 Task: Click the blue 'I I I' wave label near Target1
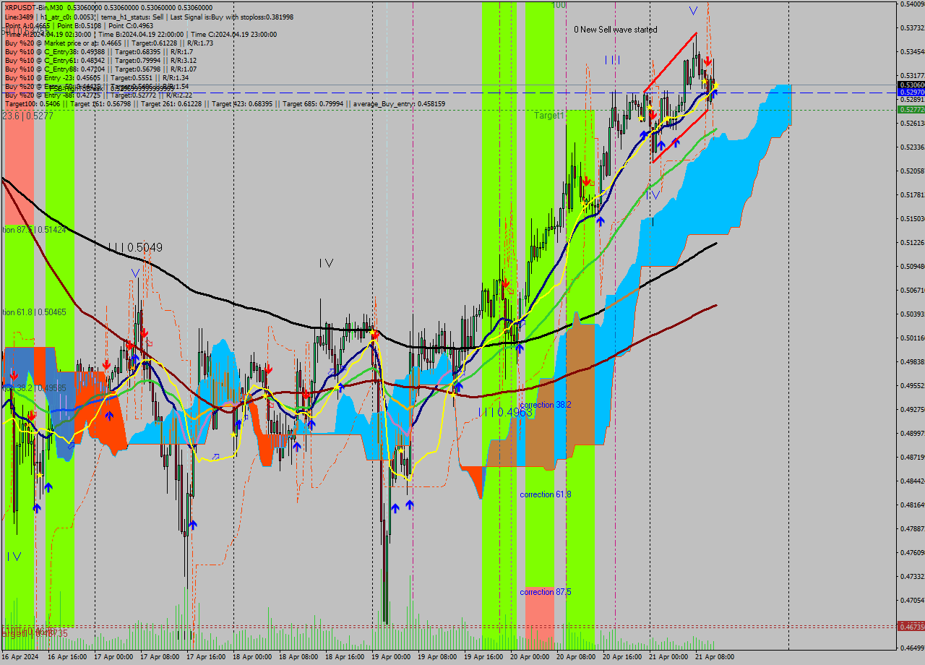tap(612, 60)
